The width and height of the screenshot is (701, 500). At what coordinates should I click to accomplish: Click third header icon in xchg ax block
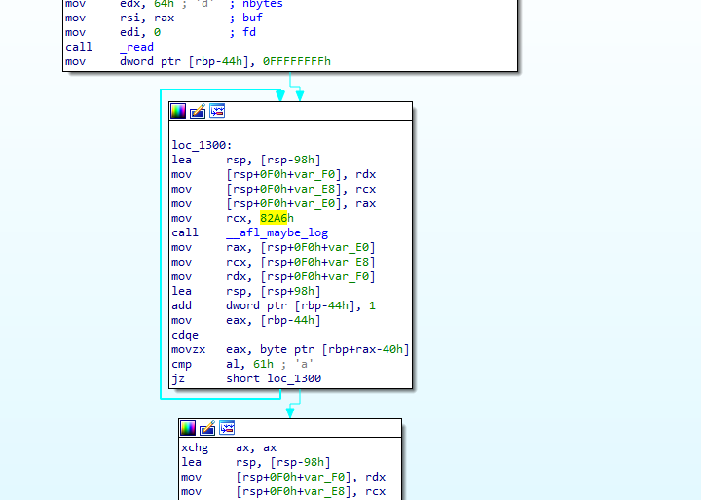click(x=227, y=428)
